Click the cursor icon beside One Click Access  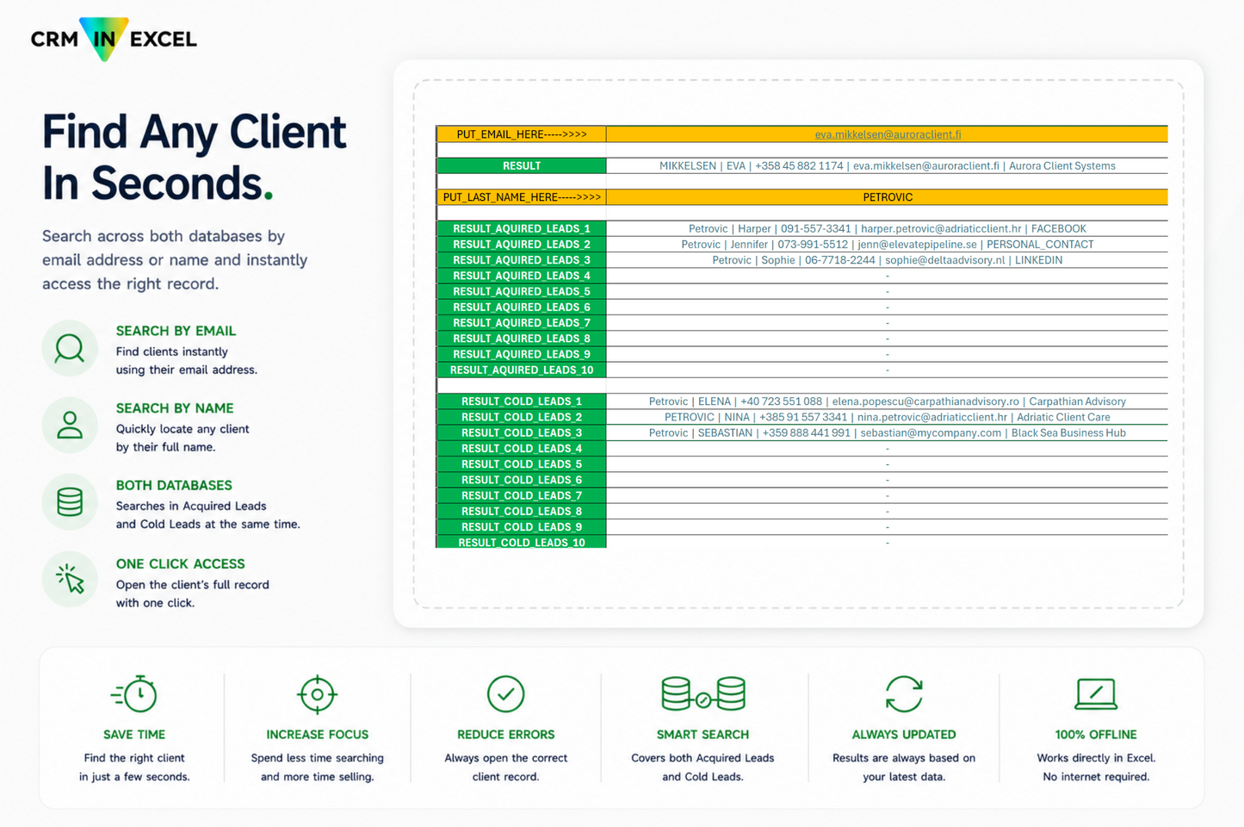click(70, 580)
